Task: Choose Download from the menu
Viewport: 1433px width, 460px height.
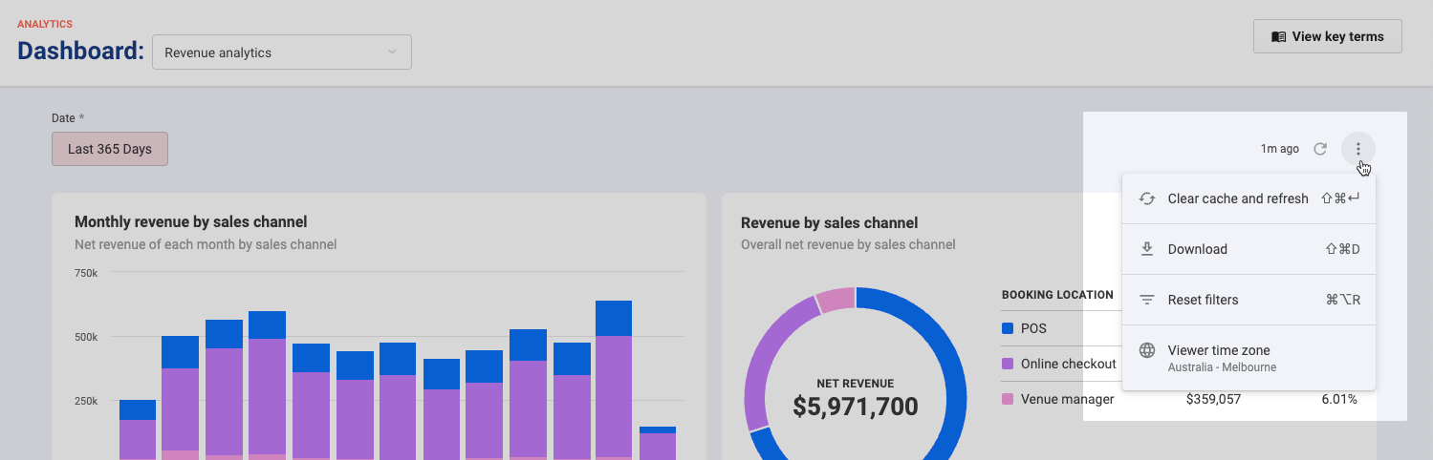Action: click(x=1248, y=249)
